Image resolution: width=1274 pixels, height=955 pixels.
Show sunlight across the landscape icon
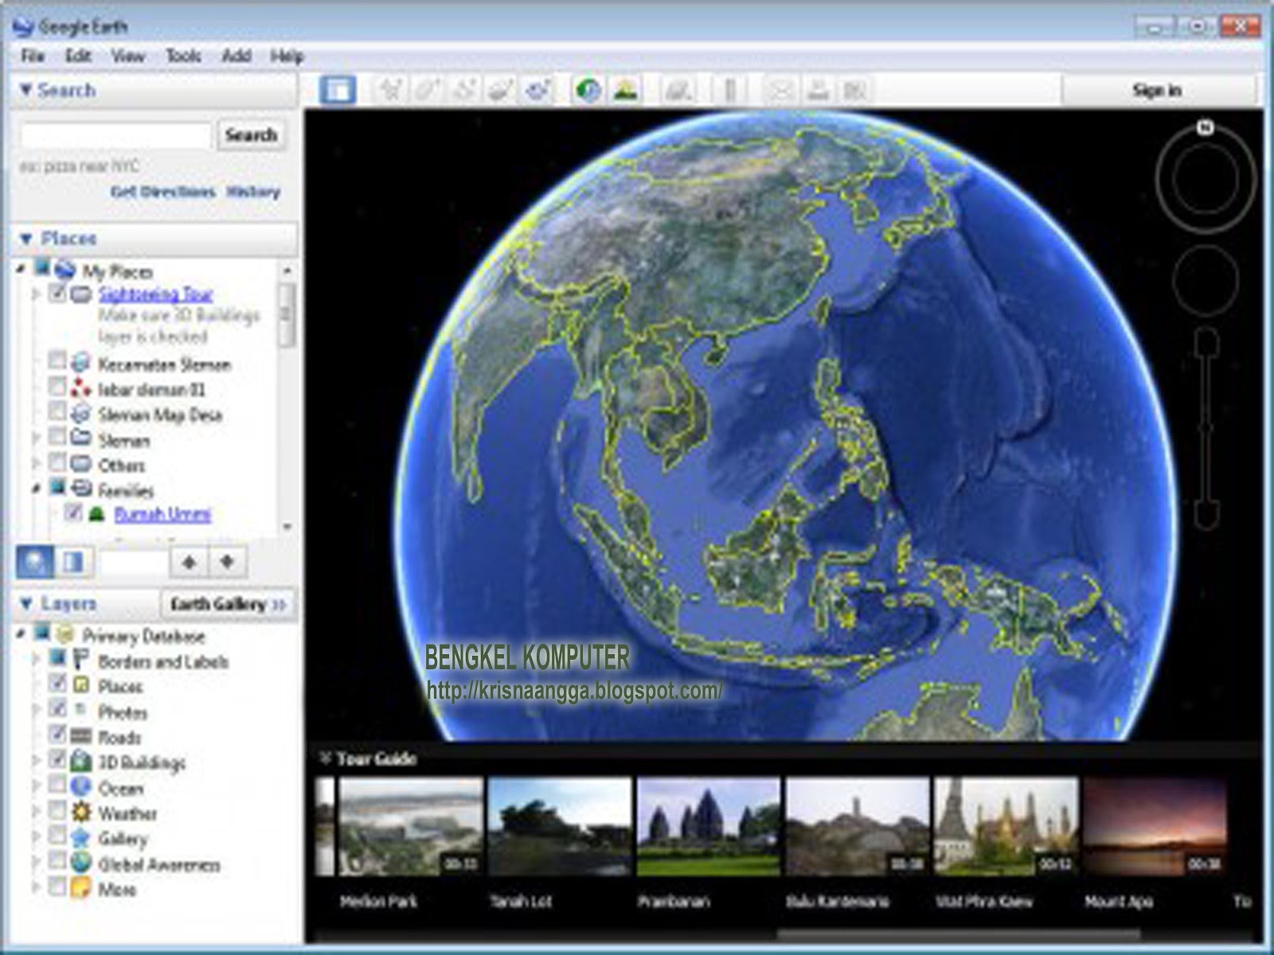pyautogui.click(x=626, y=90)
